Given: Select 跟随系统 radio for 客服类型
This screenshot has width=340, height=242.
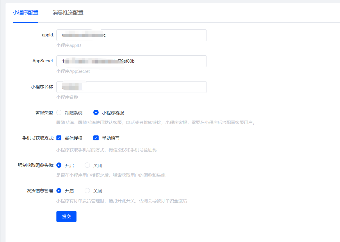Looking at the screenshot, I should [59, 113].
